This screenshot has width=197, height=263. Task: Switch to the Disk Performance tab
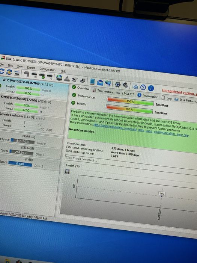tap(185, 100)
